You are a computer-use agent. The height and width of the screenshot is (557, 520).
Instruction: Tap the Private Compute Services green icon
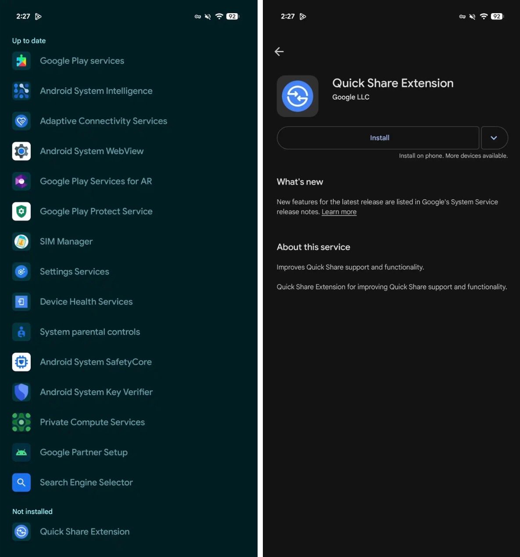point(21,422)
